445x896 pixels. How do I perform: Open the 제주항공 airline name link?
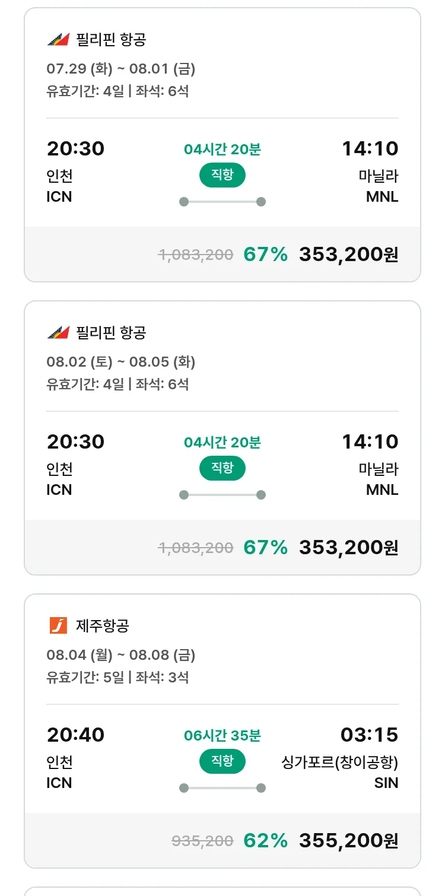tap(103, 625)
